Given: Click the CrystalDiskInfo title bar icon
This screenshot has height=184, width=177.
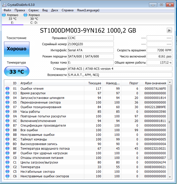Looking at the screenshot, I should tap(4, 5).
